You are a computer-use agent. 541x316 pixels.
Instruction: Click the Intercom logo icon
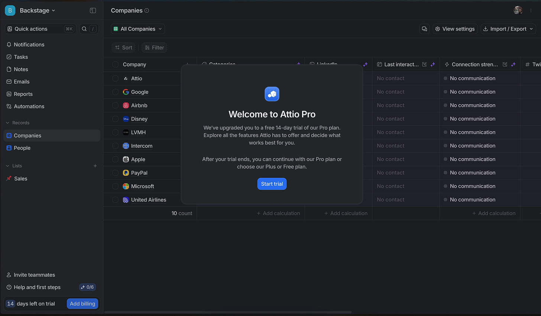pyautogui.click(x=126, y=146)
